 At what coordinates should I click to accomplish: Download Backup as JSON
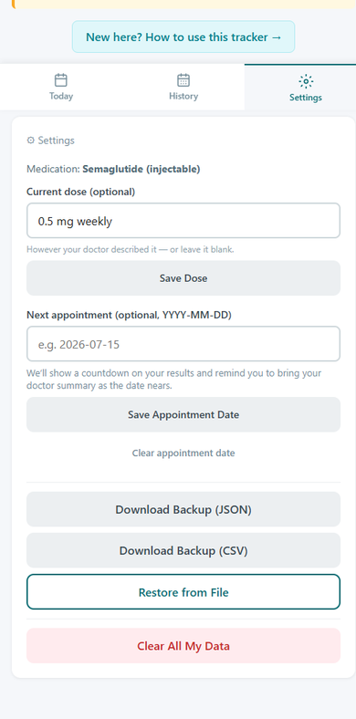tap(183, 509)
